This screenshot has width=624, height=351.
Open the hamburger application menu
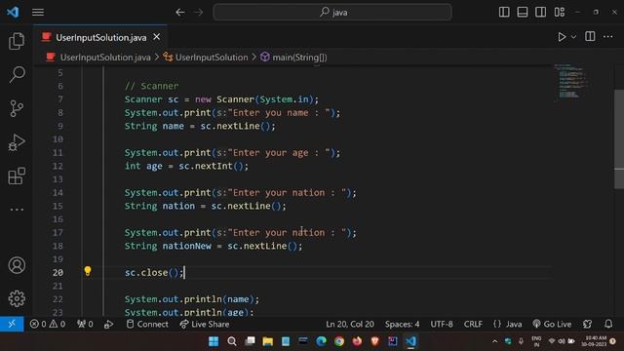point(38,13)
